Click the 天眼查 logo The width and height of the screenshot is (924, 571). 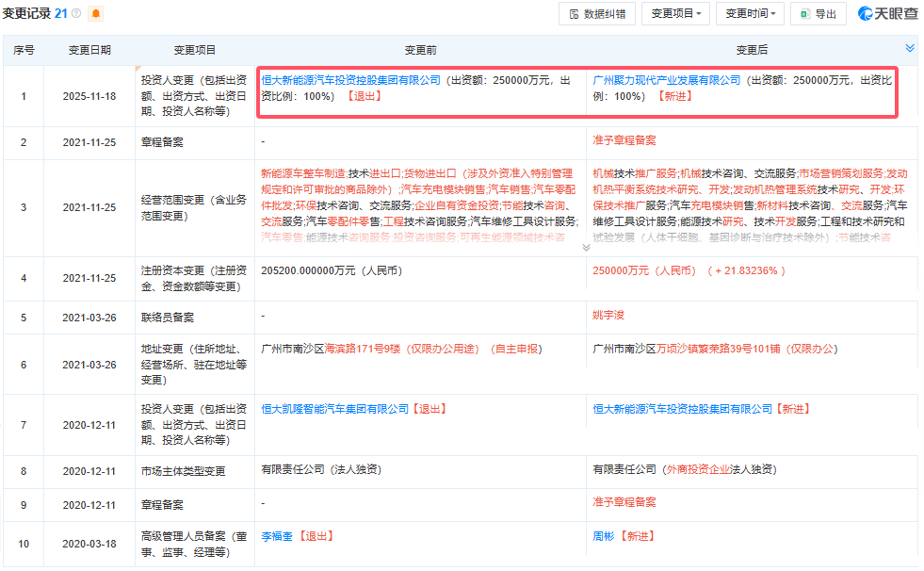[887, 14]
